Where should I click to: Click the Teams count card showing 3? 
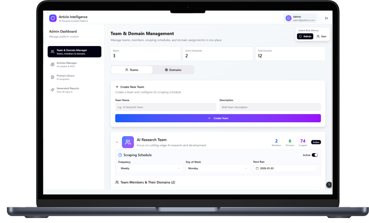pos(146,54)
